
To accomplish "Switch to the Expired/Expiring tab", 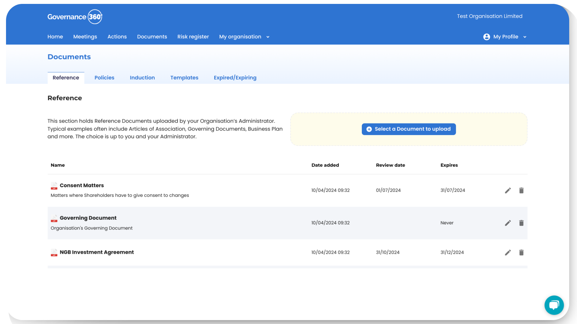I will (235, 78).
